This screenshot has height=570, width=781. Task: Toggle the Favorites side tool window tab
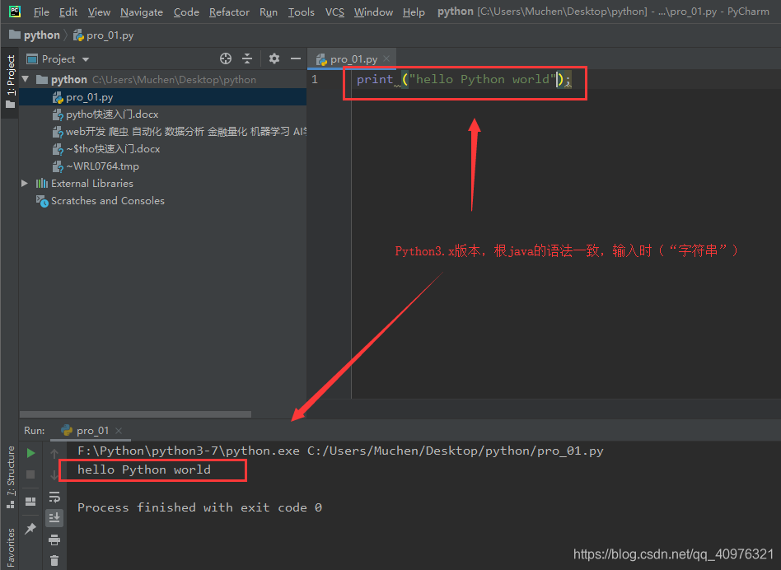pyautogui.click(x=11, y=548)
